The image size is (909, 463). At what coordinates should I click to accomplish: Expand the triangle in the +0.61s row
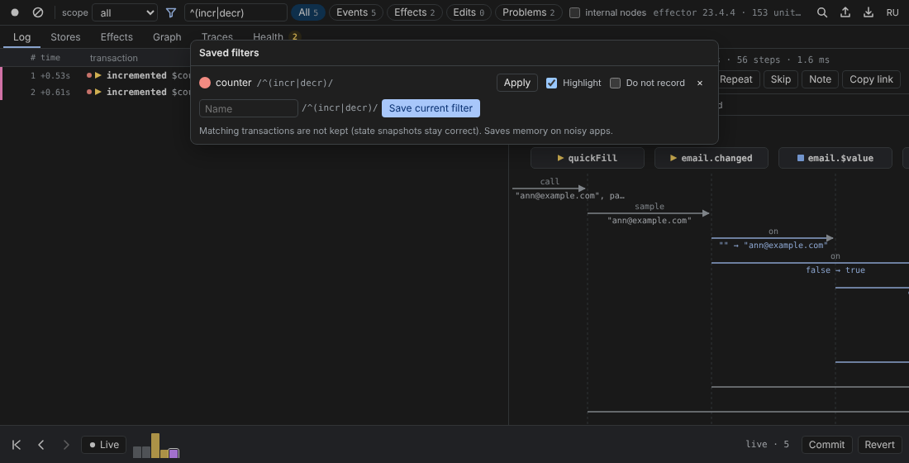(x=98, y=92)
